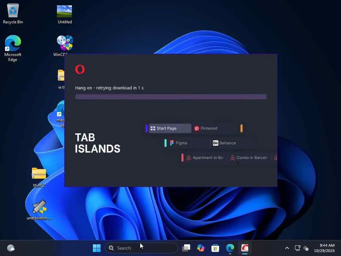Image resolution: width=341 pixels, height=256 pixels.
Task: Click the network status tray icon
Action: pos(297,248)
